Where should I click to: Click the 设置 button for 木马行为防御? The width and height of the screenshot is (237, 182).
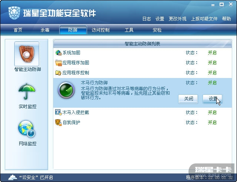(x=213, y=99)
